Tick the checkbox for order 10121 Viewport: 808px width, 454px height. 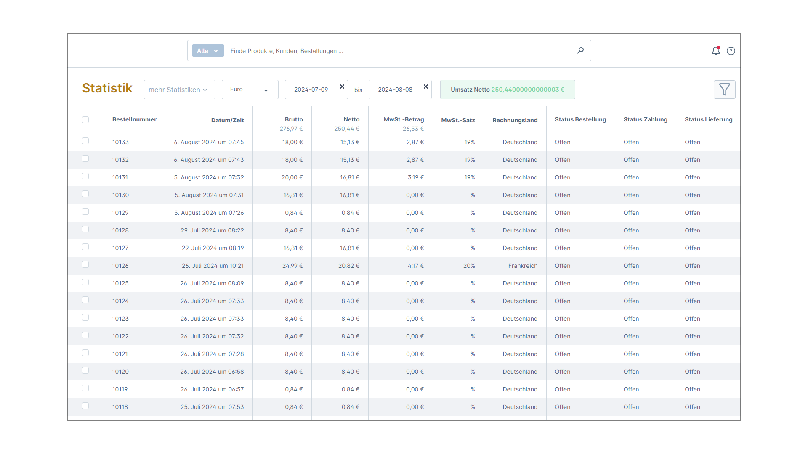click(85, 353)
